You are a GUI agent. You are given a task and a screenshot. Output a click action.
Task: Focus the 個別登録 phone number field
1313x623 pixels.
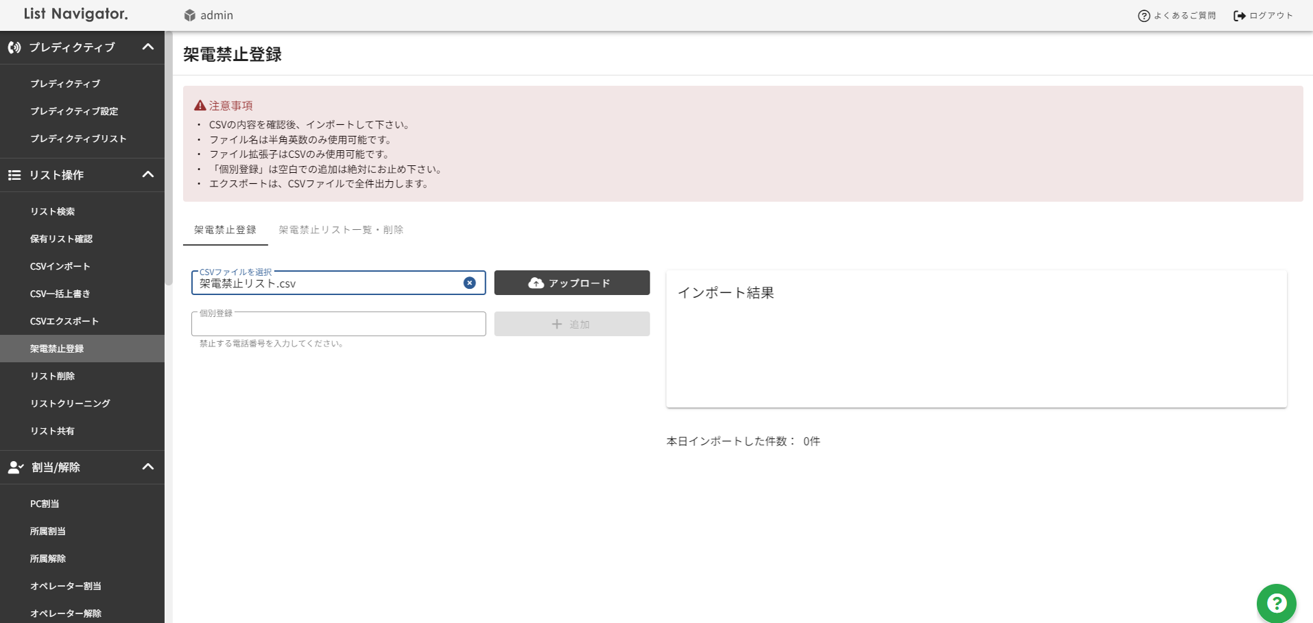[338, 324]
